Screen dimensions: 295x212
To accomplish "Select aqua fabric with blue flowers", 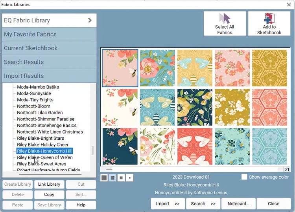I will [x=232, y=146].
